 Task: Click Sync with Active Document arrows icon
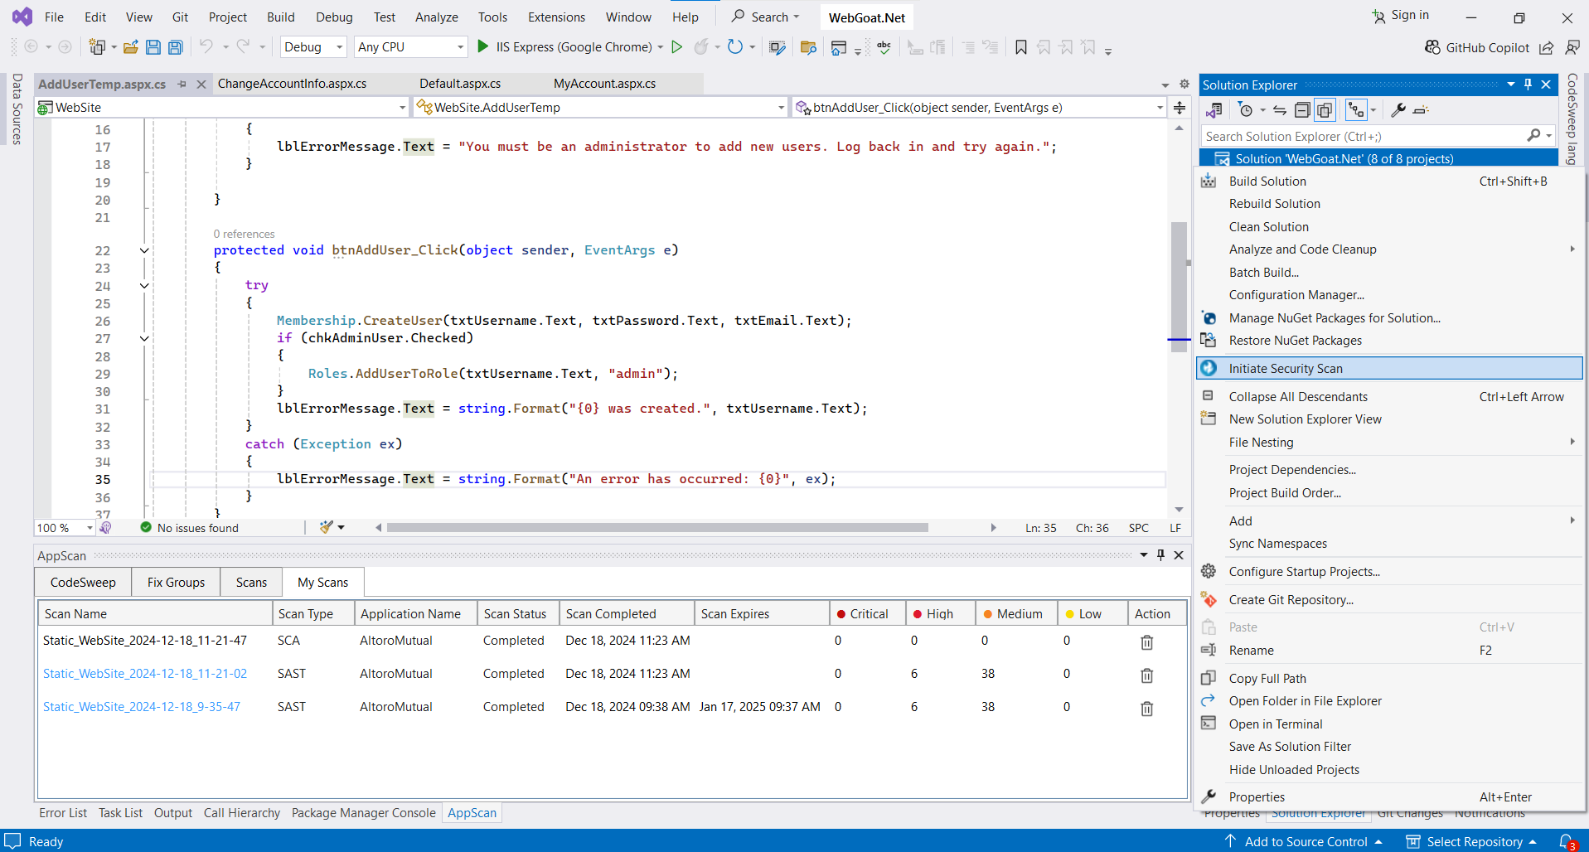[1280, 109]
